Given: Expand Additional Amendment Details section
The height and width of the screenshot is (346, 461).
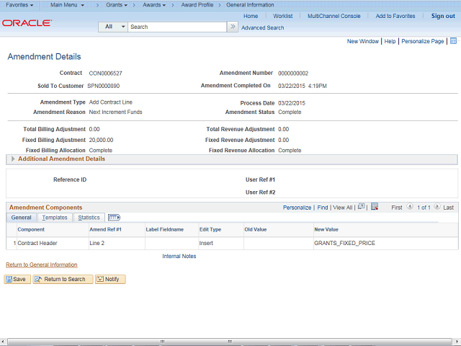Looking at the screenshot, I should pyautogui.click(x=13, y=159).
